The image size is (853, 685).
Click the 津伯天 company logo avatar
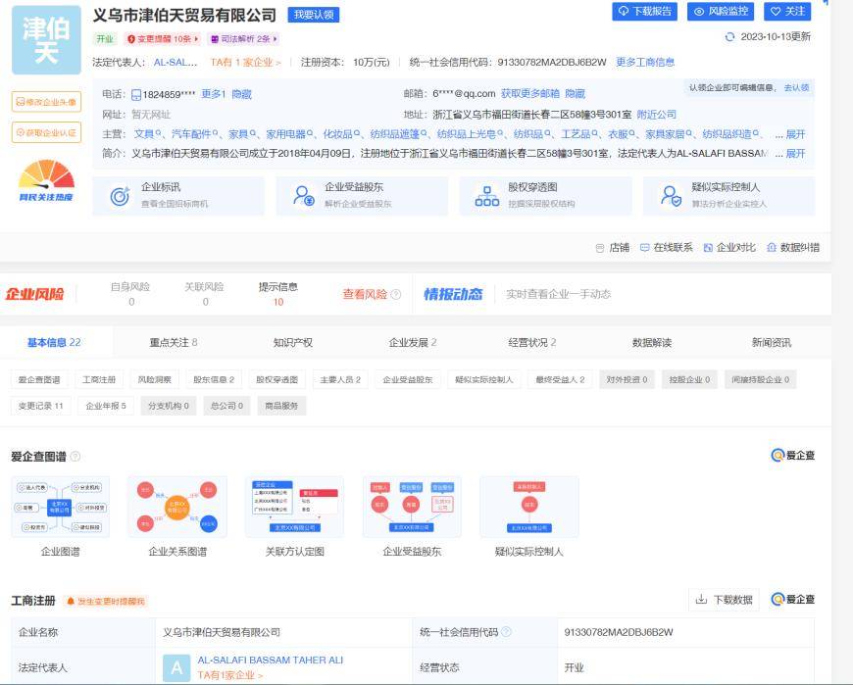(46, 40)
